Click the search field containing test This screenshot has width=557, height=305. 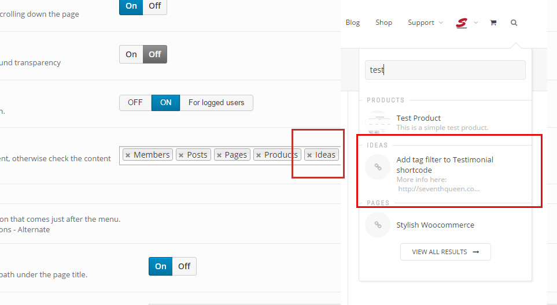coord(445,70)
